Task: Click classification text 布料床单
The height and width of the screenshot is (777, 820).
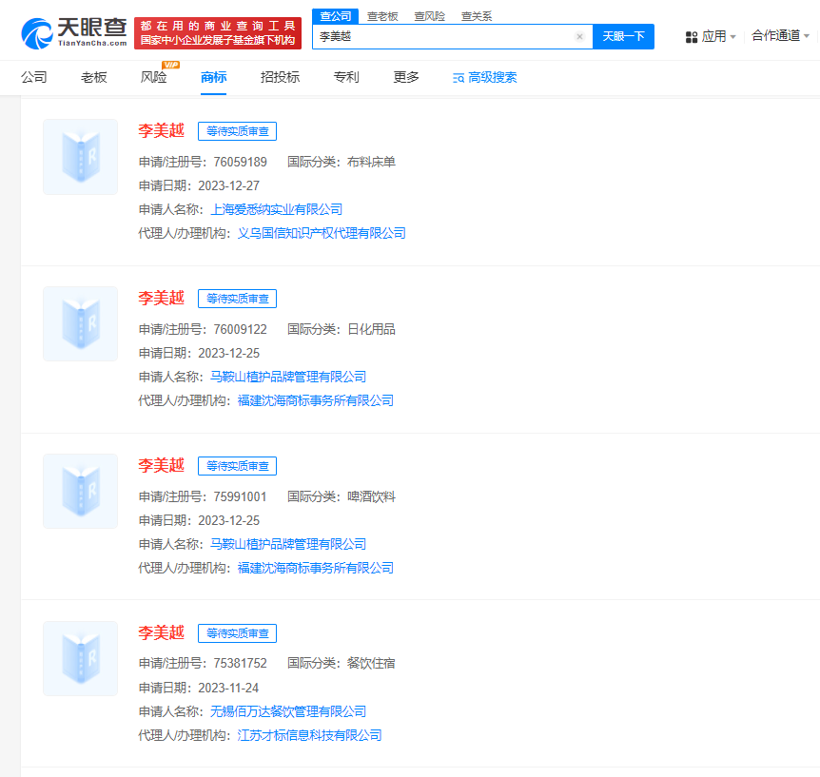Action: click(371, 162)
